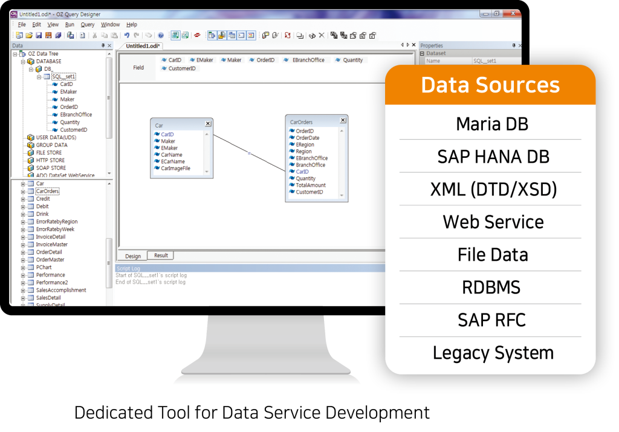Click the database icon beside DATABASE node
The width and height of the screenshot is (619, 432).
(x=31, y=61)
